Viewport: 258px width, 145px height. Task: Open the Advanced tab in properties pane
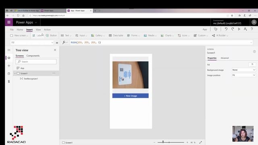(225, 58)
